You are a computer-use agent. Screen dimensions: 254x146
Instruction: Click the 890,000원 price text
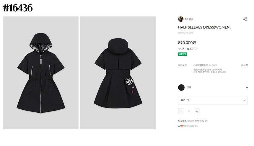coord(187,42)
